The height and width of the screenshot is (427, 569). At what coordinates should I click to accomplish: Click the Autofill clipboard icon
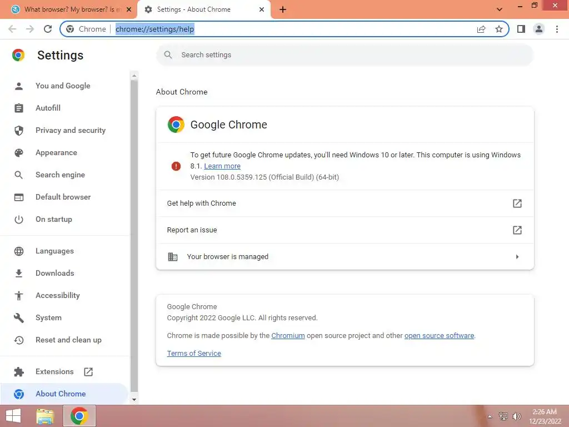click(x=18, y=108)
